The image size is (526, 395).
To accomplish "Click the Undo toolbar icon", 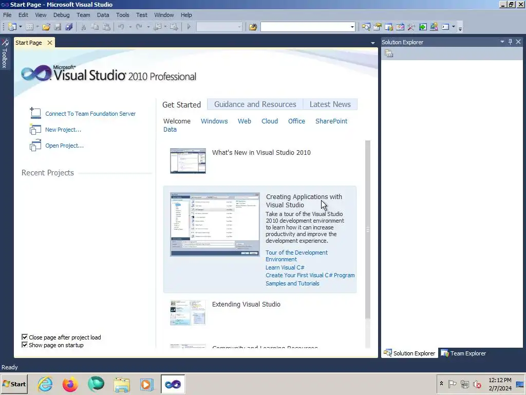I will pyautogui.click(x=121, y=27).
